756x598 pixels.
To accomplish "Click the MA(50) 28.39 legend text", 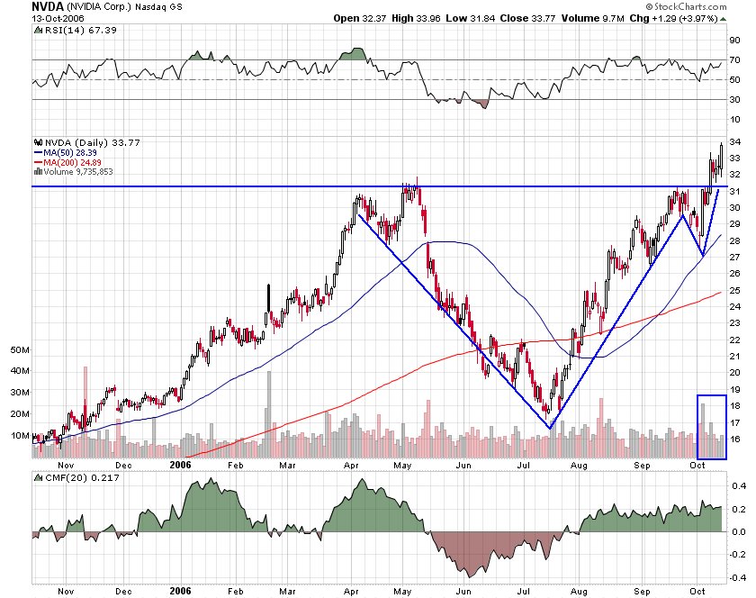I will [x=70, y=152].
